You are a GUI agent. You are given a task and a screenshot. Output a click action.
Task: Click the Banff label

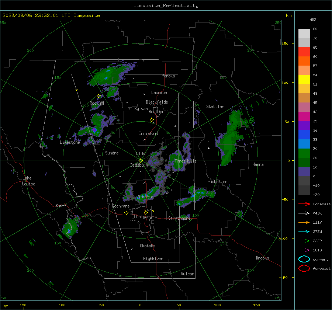(61, 205)
